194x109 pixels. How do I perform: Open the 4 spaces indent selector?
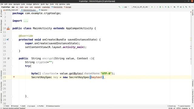(x=185, y=108)
